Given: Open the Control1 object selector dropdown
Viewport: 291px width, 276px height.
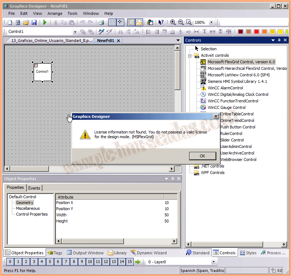Looking at the screenshot, I should coord(75,32).
